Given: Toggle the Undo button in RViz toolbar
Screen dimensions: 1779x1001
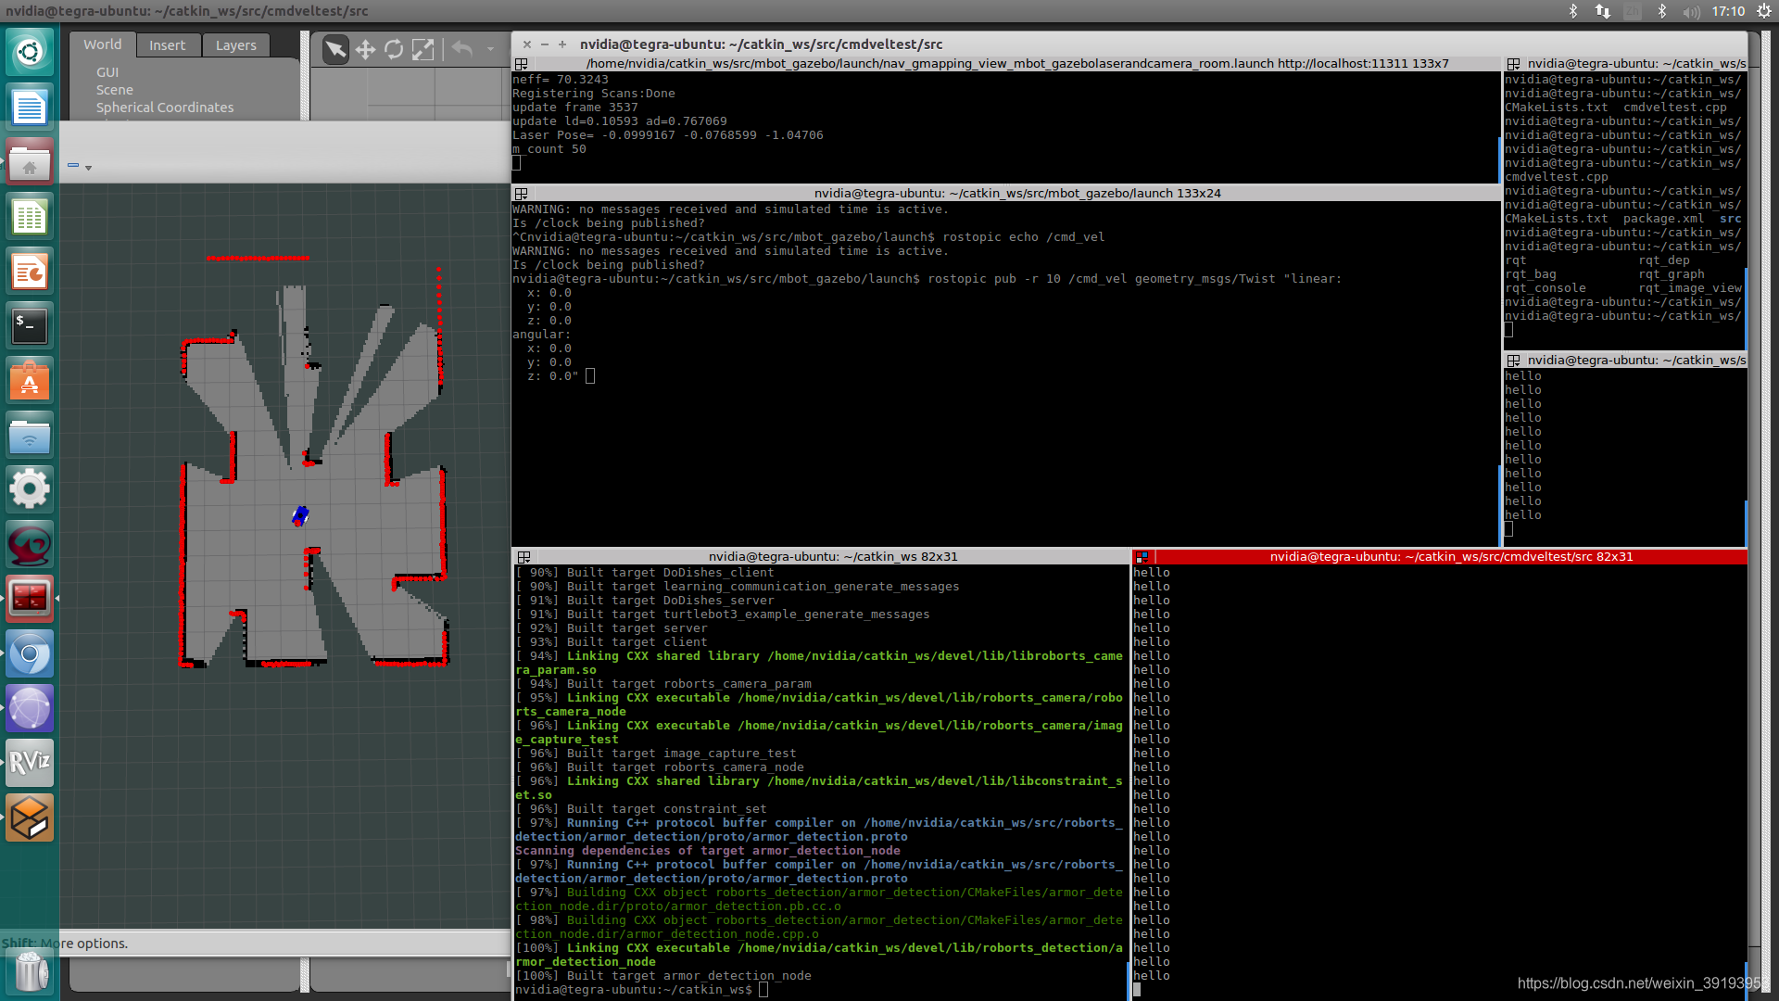Looking at the screenshot, I should (x=463, y=49).
